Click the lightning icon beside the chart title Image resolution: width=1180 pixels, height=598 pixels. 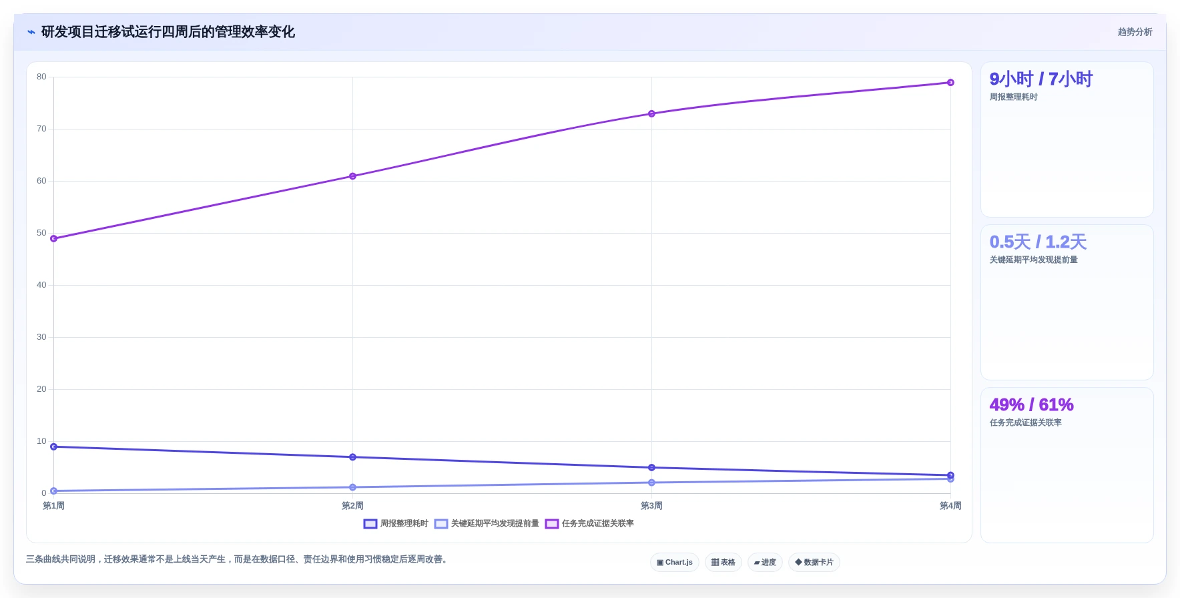[x=31, y=32]
